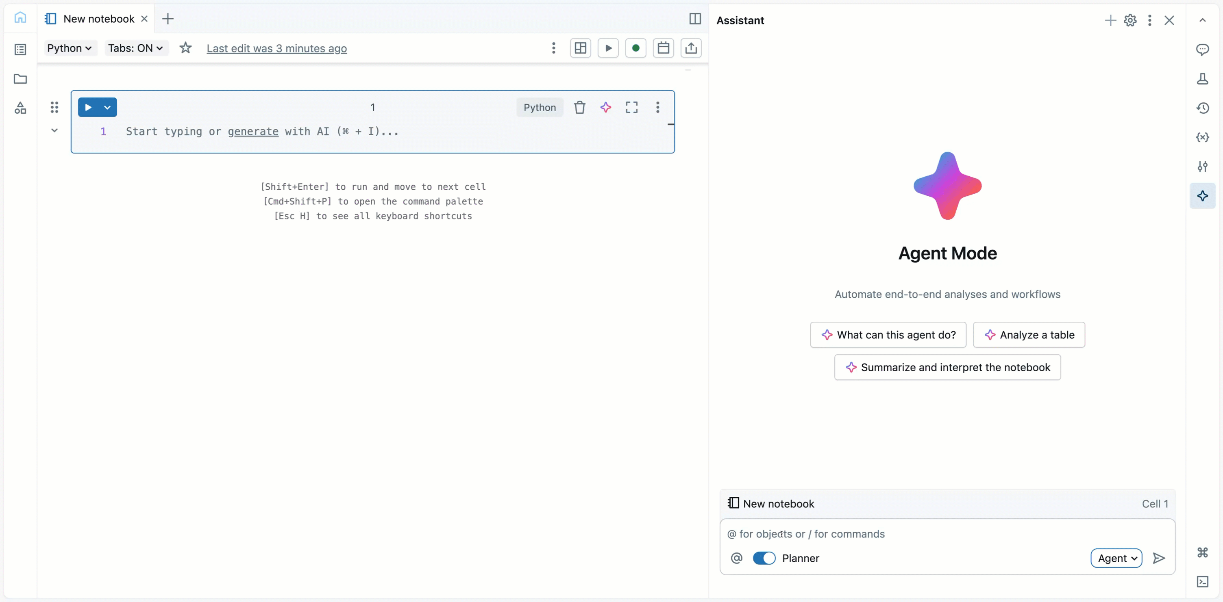Click Summarize and interpret the notebook
1223x602 pixels.
pos(948,367)
